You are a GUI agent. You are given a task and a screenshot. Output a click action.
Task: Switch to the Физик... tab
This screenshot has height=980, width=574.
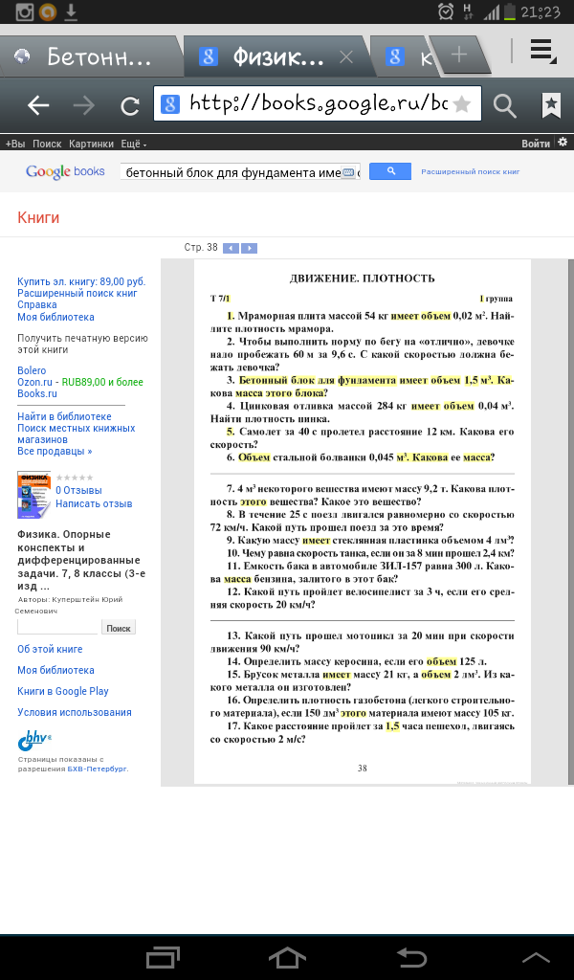click(278, 57)
